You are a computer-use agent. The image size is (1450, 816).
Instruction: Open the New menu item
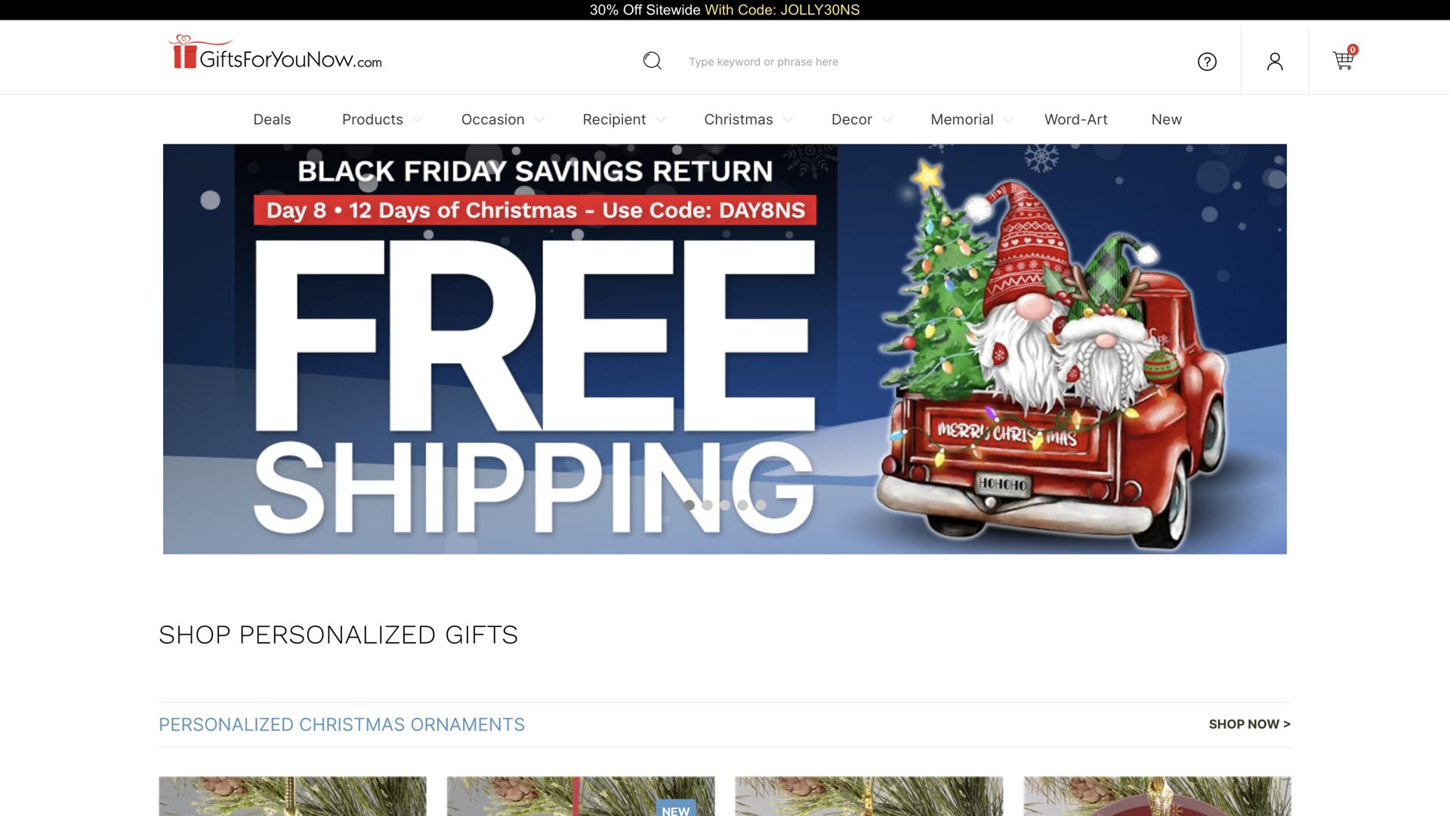click(1166, 119)
